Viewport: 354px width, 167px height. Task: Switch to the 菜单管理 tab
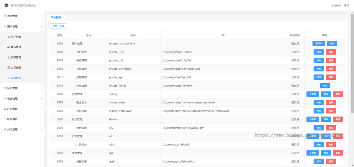[56, 17]
